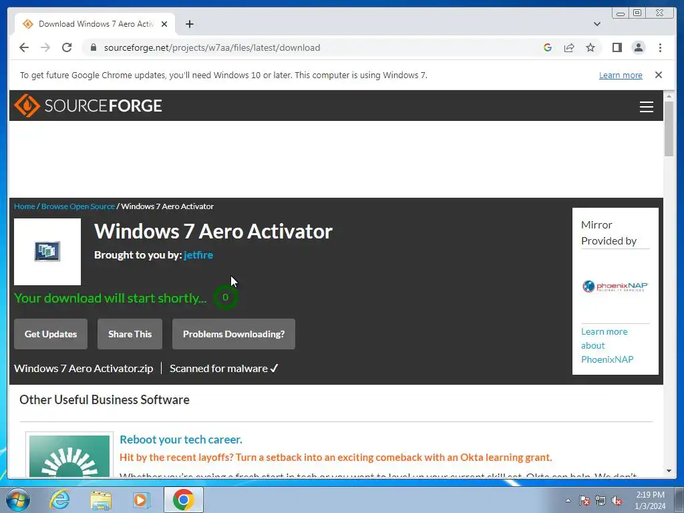This screenshot has height=513, width=684.
Task: Share this page using the share icon
Action: tap(569, 47)
